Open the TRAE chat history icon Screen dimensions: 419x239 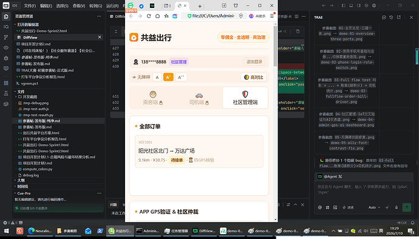click(x=391, y=17)
